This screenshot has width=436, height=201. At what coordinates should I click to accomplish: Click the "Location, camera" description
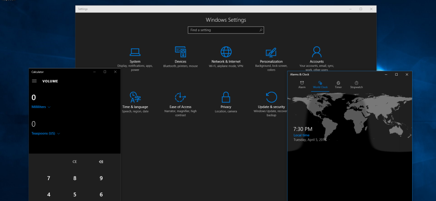[x=226, y=111]
